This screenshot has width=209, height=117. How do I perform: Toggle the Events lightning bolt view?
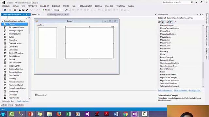pyautogui.click(x=171, y=22)
